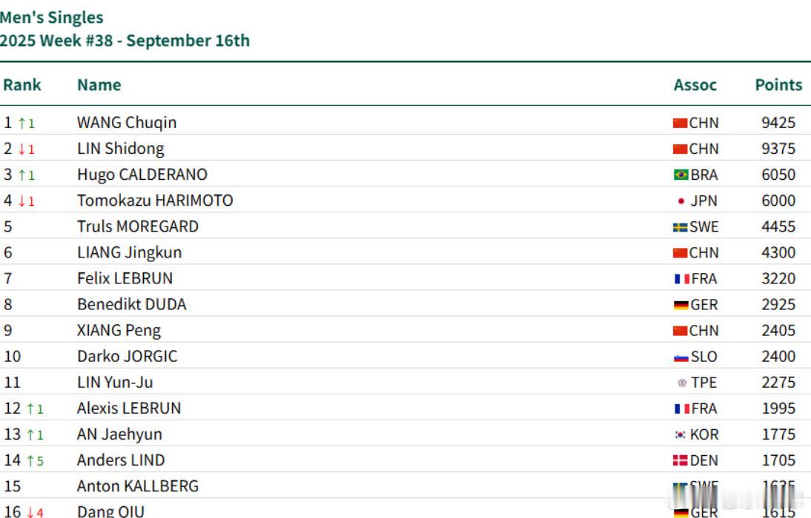Click Sweden flag icon in Truls MOREGARD row

680,227
